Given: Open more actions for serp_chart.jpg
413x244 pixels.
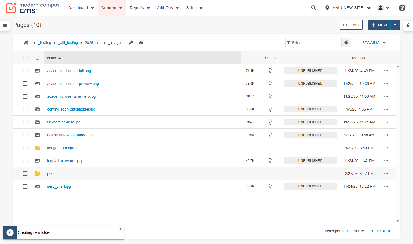Looking at the screenshot, I should 386,186.
